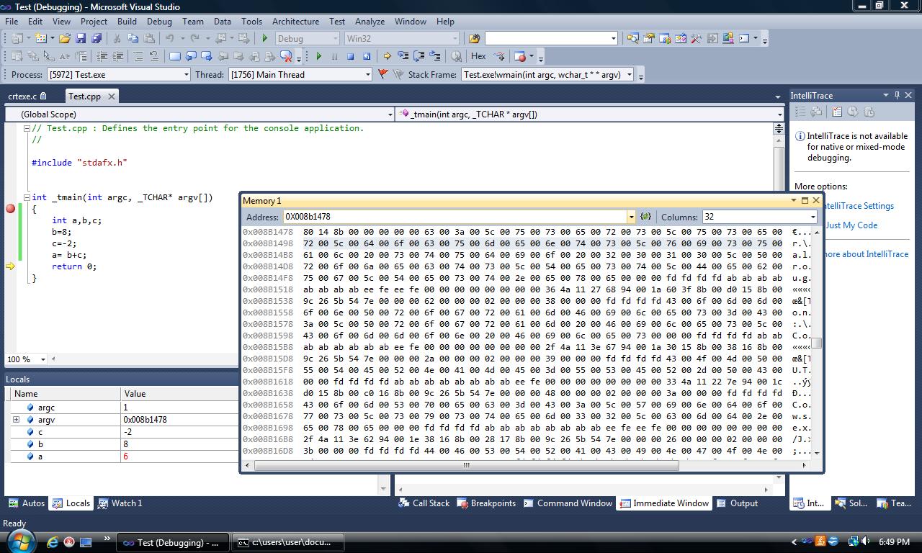Click the Properties Window toolbar icon
This screenshot has height=553, width=922.
pyautogui.click(x=648, y=38)
